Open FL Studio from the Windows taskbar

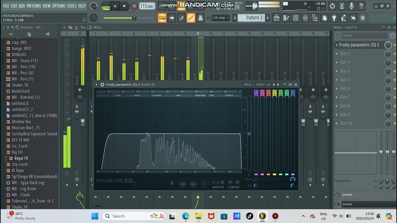[262, 216]
